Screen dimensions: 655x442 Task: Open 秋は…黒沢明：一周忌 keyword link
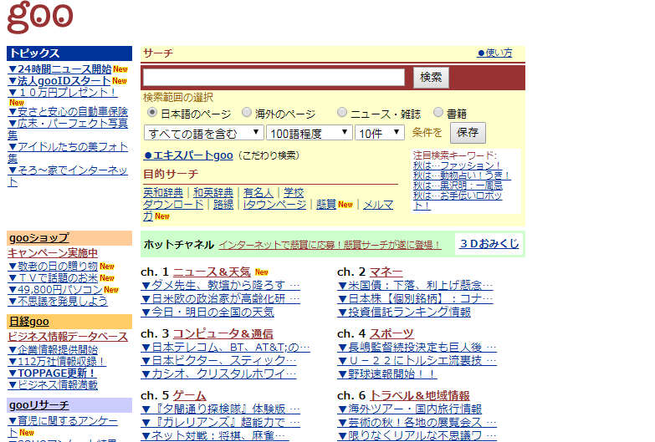click(x=458, y=185)
